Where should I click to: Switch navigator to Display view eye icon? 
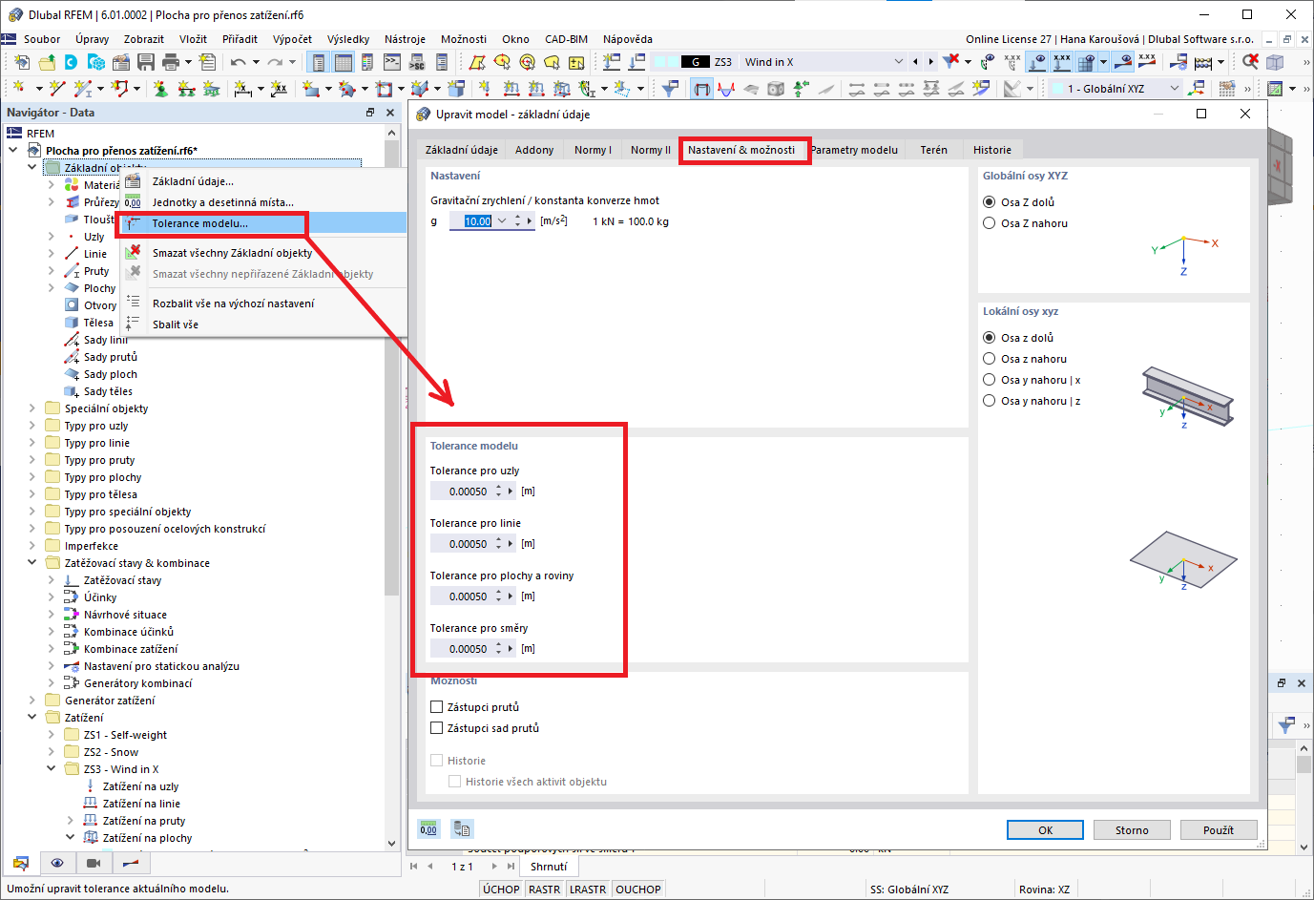pyautogui.click(x=57, y=863)
